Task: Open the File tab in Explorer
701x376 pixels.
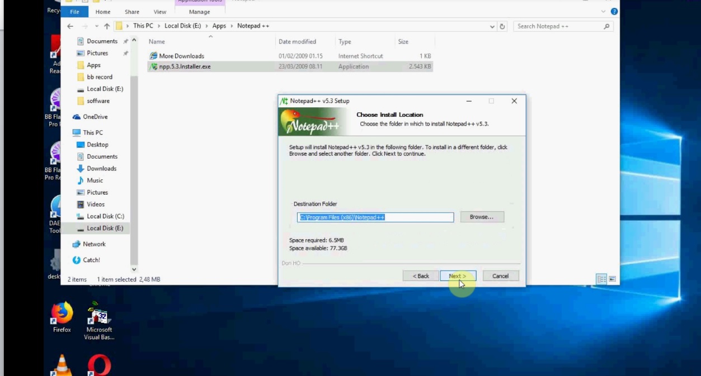Action: (x=74, y=12)
